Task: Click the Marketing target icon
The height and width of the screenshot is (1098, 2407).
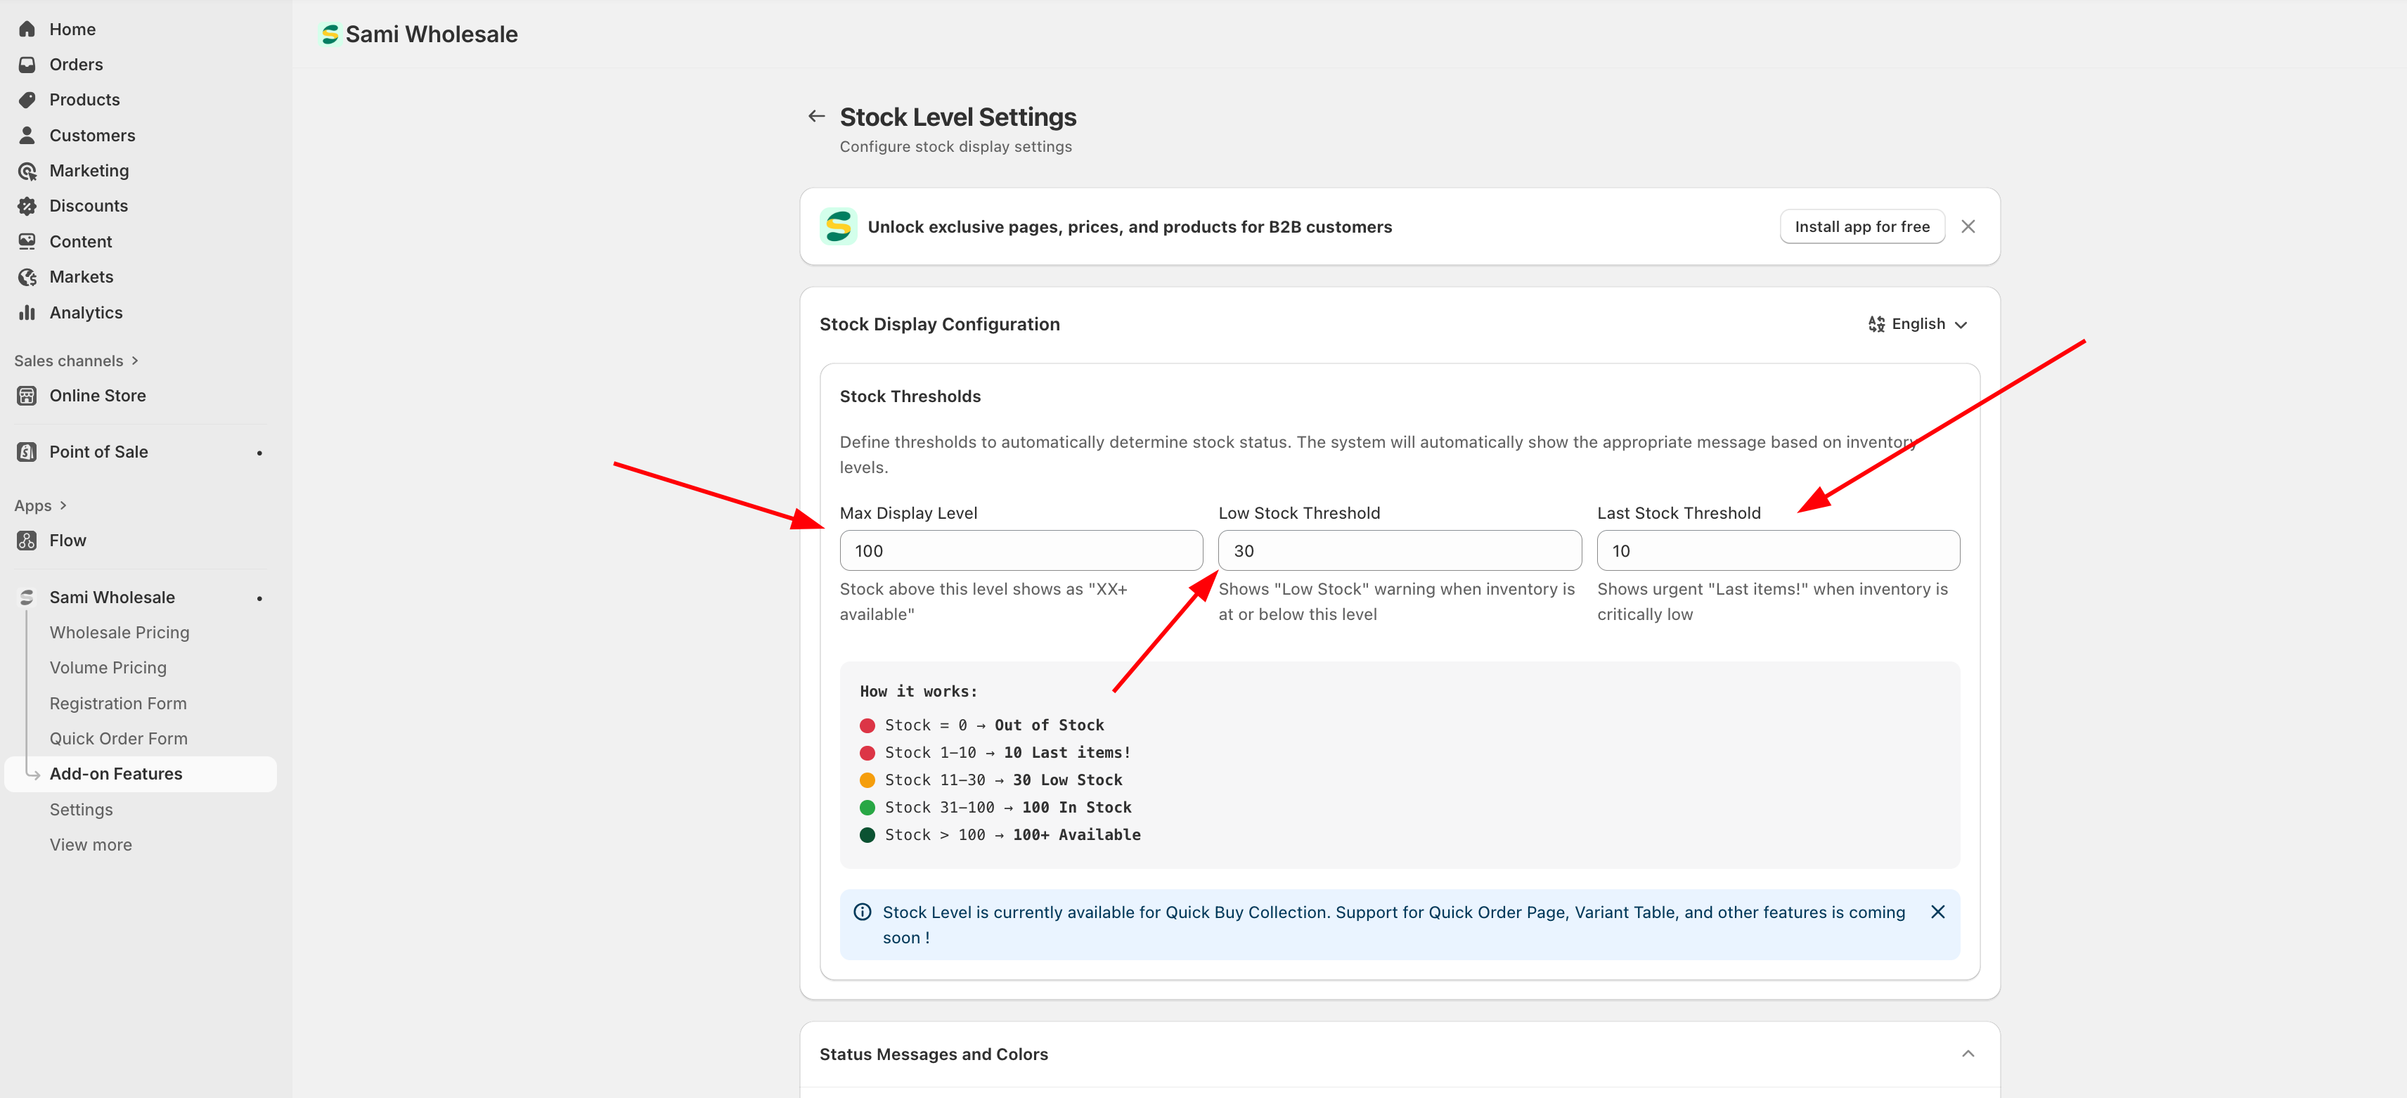Action: tap(27, 171)
